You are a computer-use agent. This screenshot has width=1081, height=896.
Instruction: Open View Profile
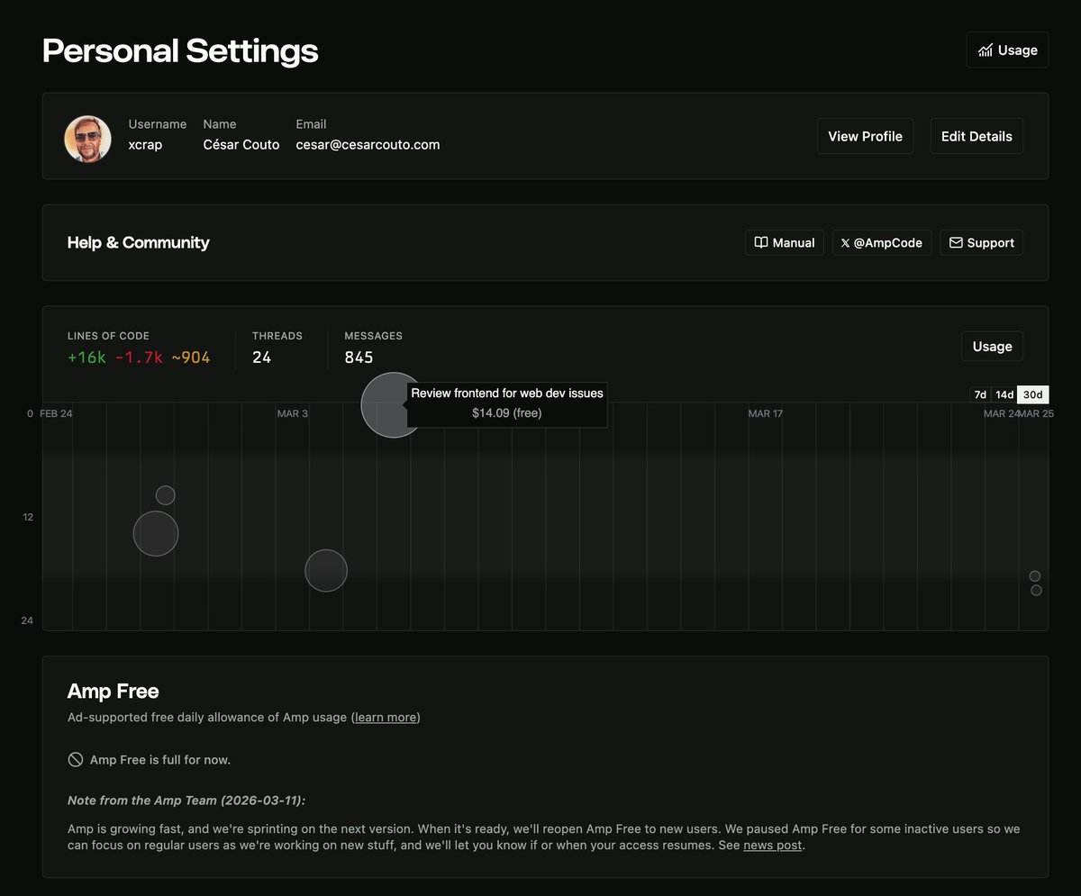[x=865, y=136]
